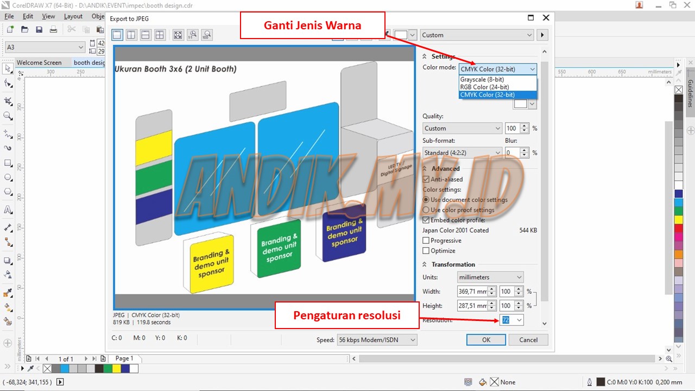Open the Edit menu
This screenshot has width=695, height=391.
[x=28, y=16]
